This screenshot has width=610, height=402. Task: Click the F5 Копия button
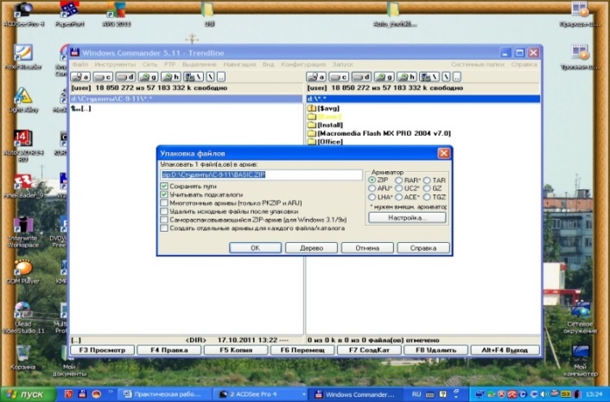point(236,350)
